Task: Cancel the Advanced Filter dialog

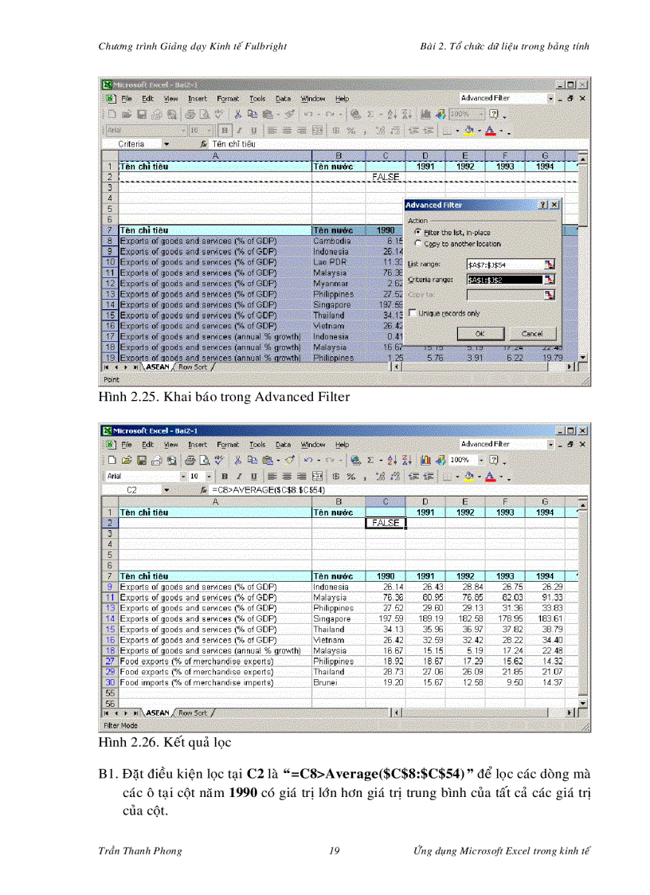Action: [x=534, y=333]
